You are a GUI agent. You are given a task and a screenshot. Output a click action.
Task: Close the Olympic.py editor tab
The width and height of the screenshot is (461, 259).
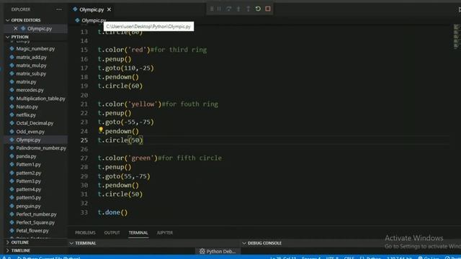pos(109,9)
